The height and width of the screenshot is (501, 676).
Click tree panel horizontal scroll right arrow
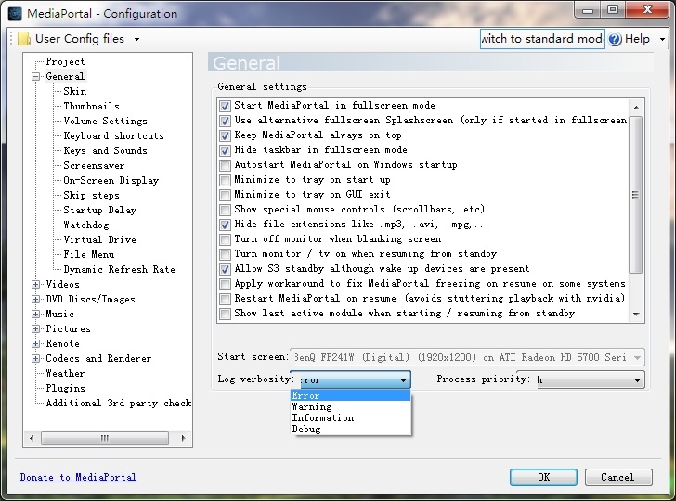pyautogui.click(x=183, y=438)
